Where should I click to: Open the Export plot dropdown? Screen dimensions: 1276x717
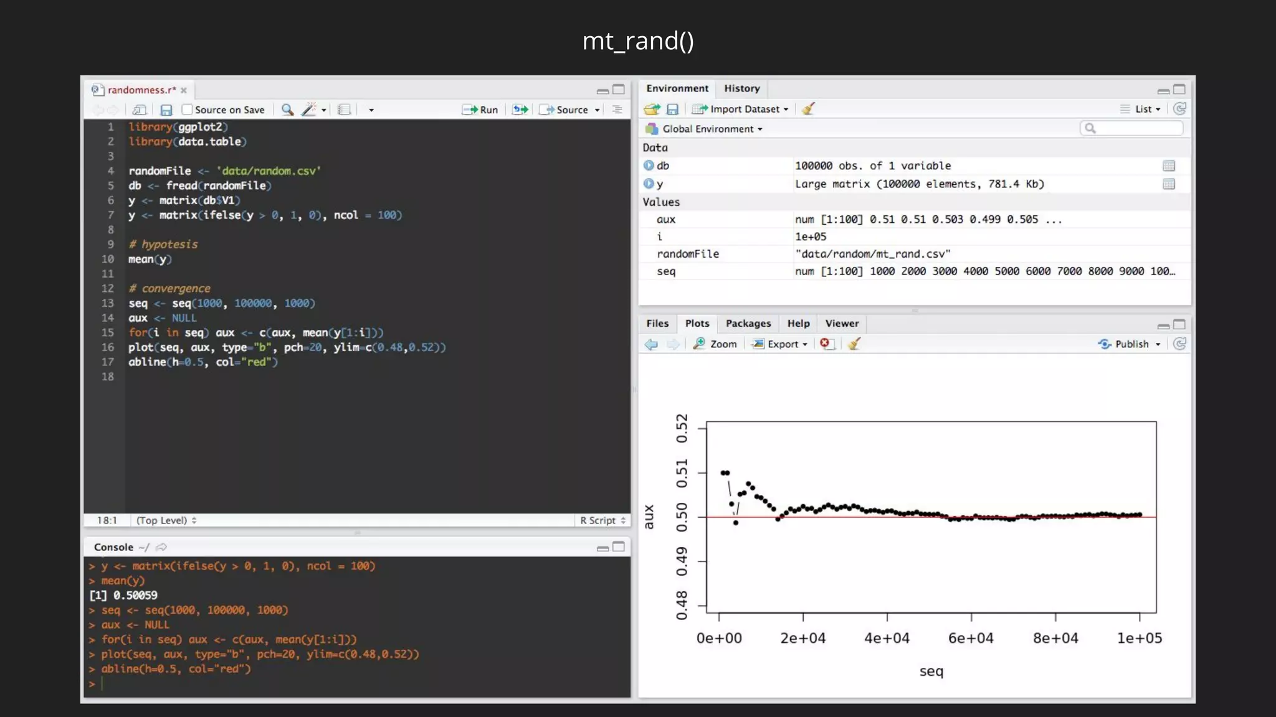click(781, 344)
